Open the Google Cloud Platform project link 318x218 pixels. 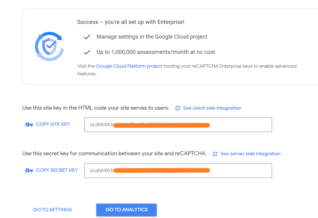pyautogui.click(x=129, y=66)
